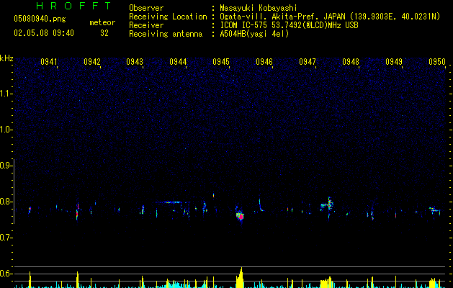The width and height of the screenshot is (453, 288).
Task: Click the meteor count 32
Action: pos(104,33)
